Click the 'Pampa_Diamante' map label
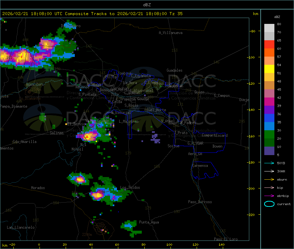Screen dimensions: 294x249 tap(14, 106)
